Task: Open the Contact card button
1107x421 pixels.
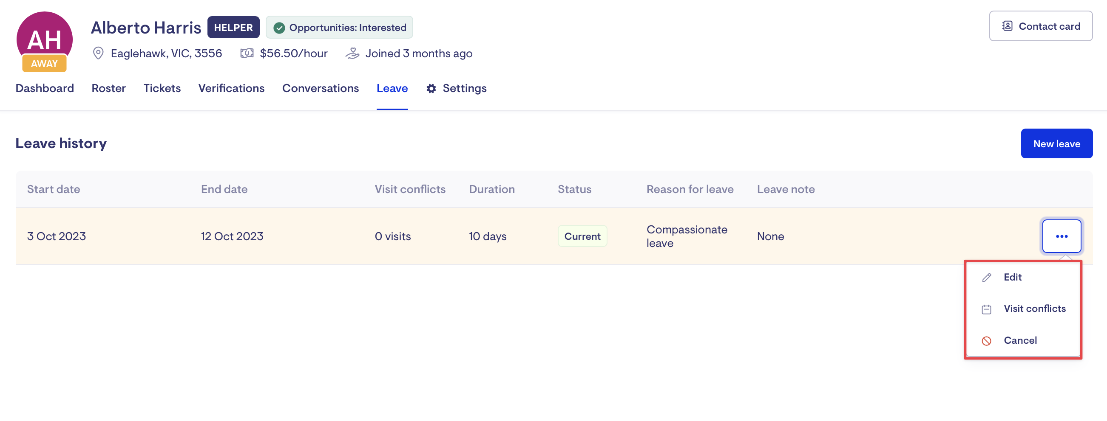Action: pos(1040,26)
